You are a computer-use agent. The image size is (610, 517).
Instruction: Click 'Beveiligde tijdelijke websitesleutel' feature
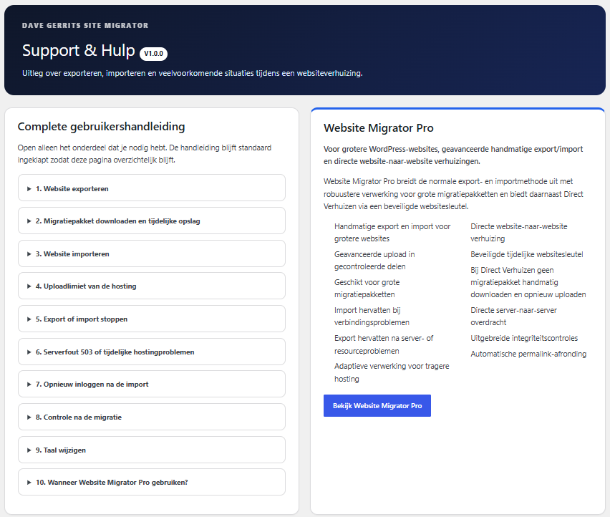click(527, 254)
